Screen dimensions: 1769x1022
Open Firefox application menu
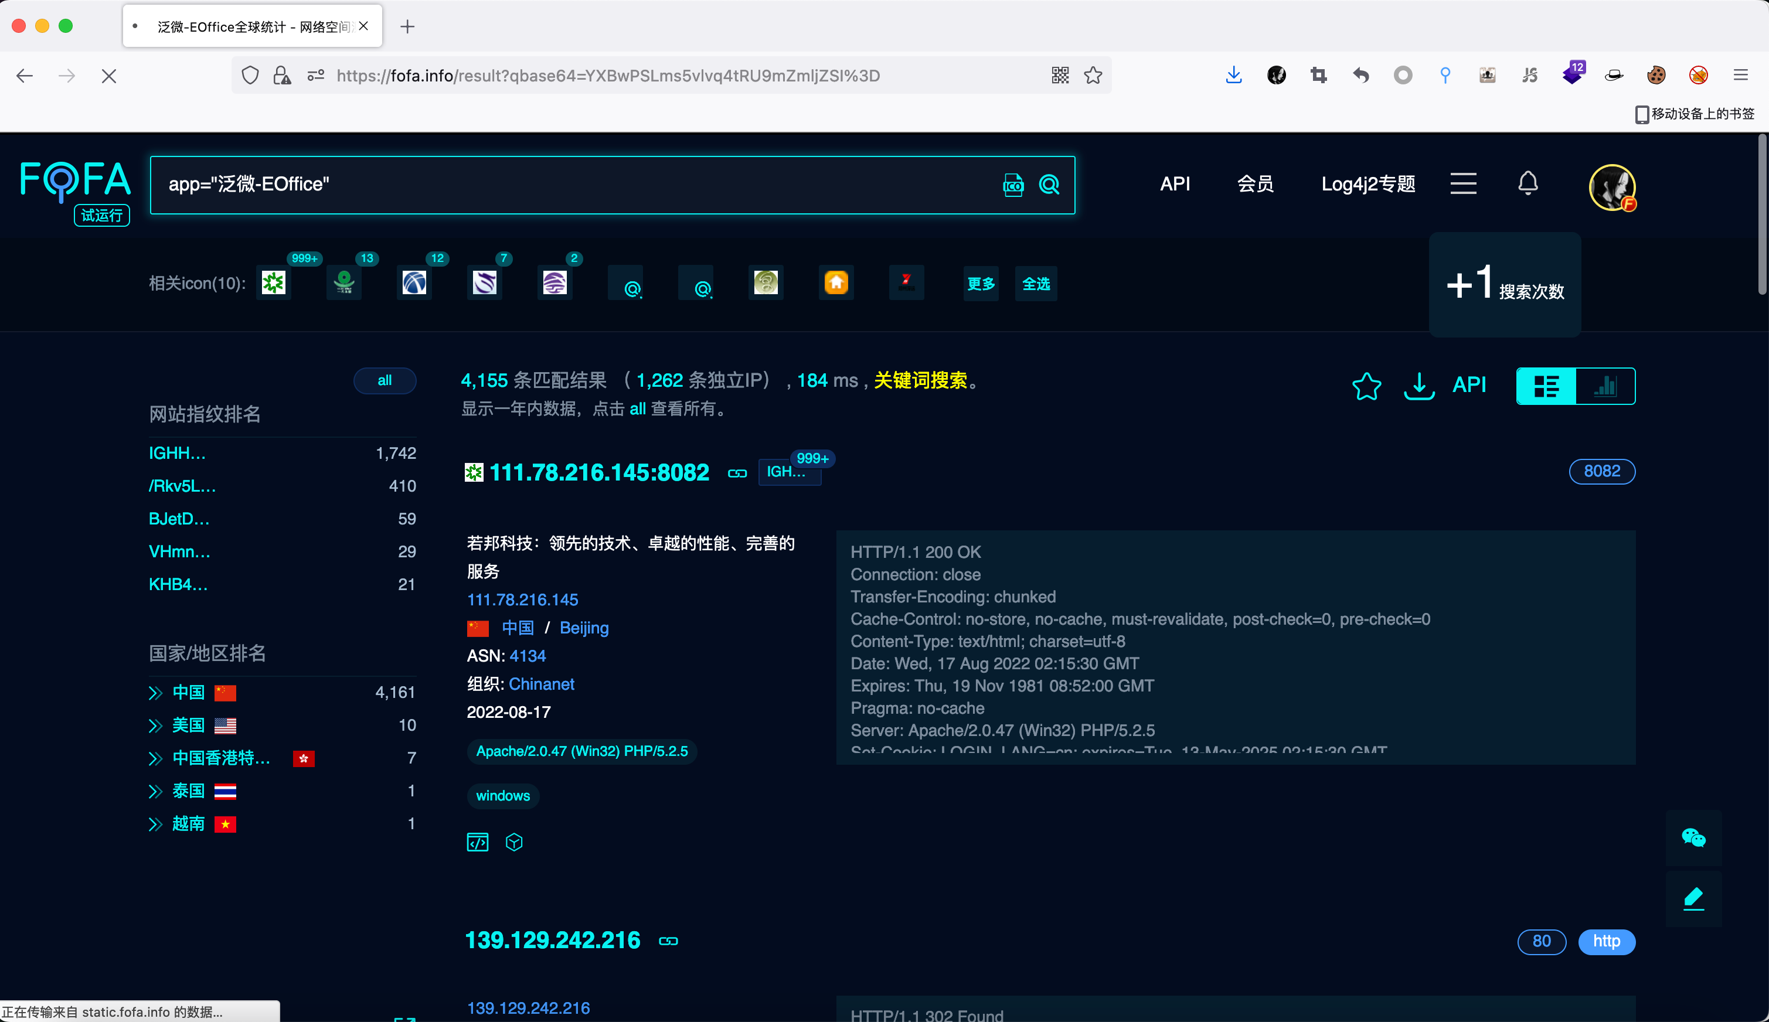pos(1740,75)
